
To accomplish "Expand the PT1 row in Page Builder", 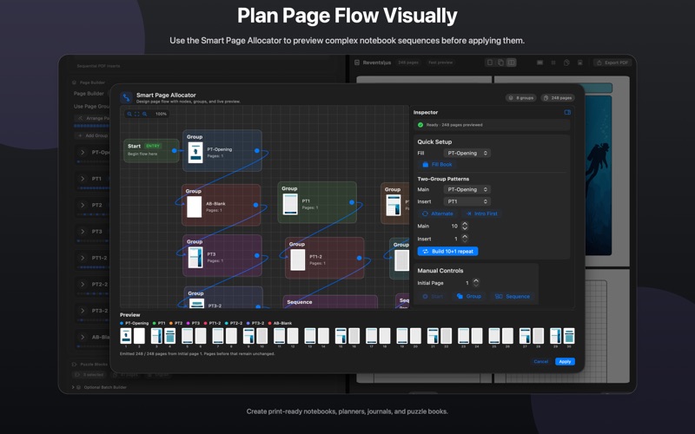I will click(x=83, y=179).
